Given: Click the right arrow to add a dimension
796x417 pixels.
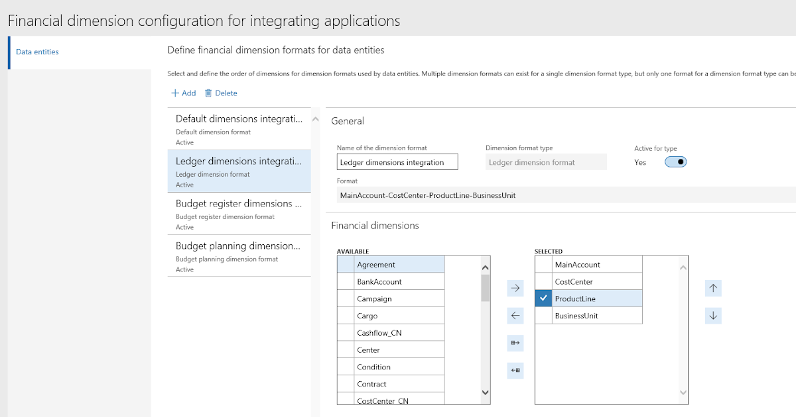Looking at the screenshot, I should (x=515, y=288).
